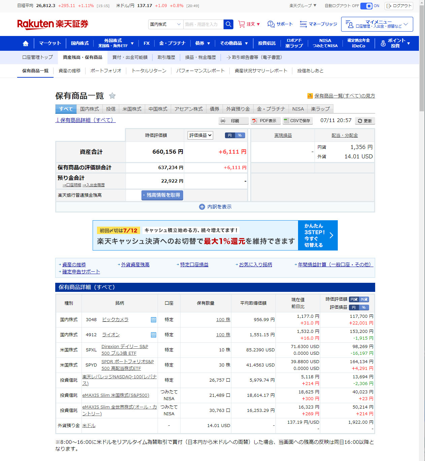Switch summary gain display to percent (%)

[x=240, y=135]
